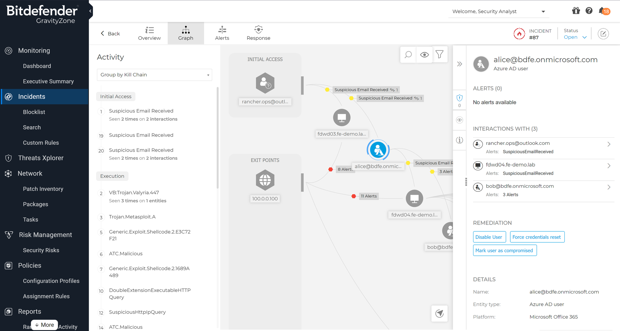This screenshot has height=331, width=620.
Task: Click the incident #87 fire icon
Action: [x=519, y=34]
